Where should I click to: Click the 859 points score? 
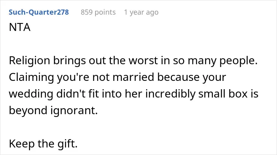98,12
